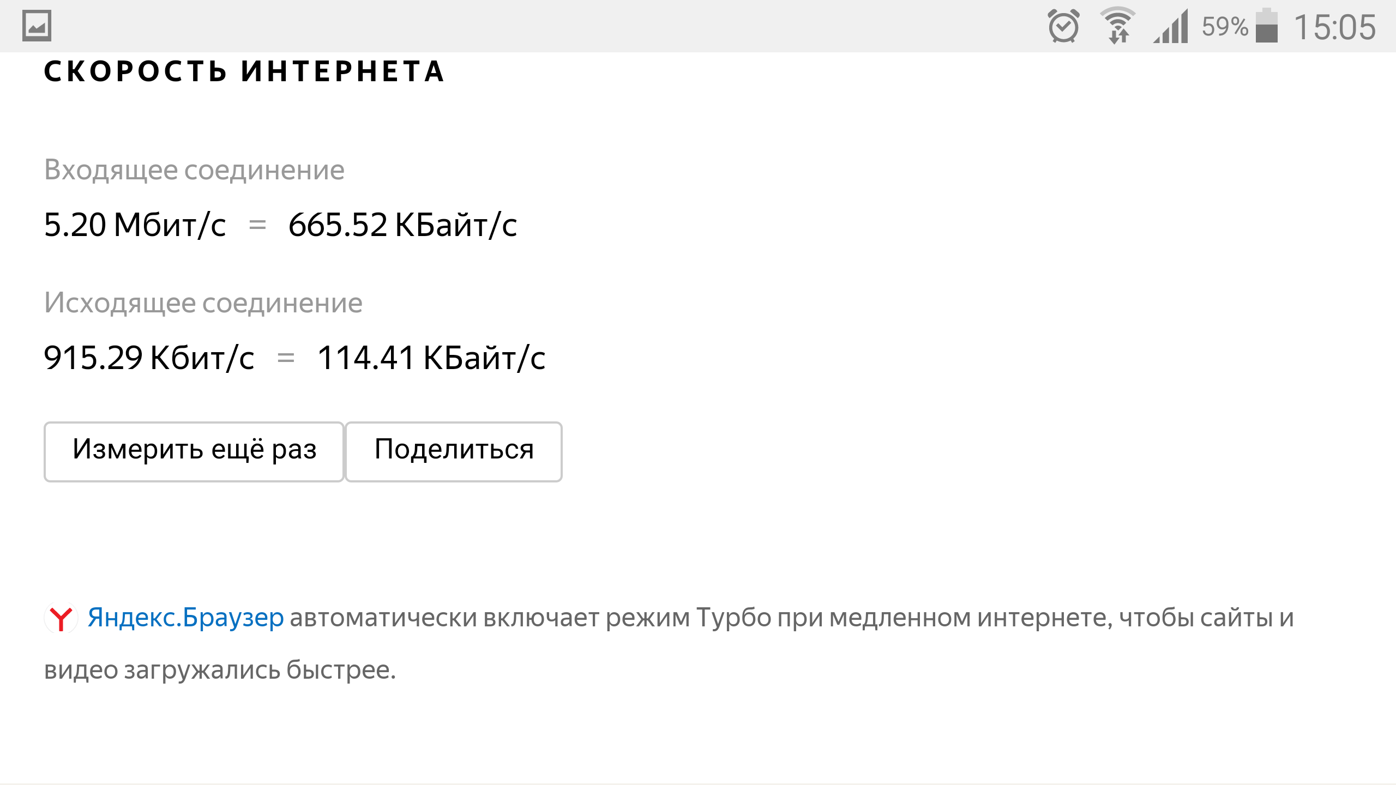Click the 915.29 Кбит/с outgoing speed value
This screenshot has width=1396, height=785.
click(x=149, y=358)
